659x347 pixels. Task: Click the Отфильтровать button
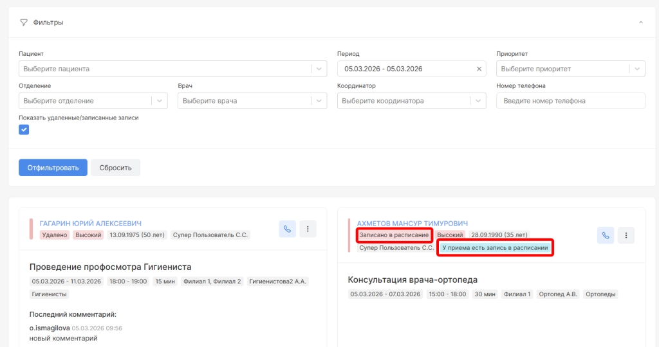tap(53, 168)
